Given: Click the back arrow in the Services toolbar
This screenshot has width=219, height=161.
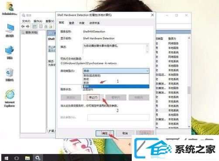Looking at the screenshot, I should [x=23, y=27].
